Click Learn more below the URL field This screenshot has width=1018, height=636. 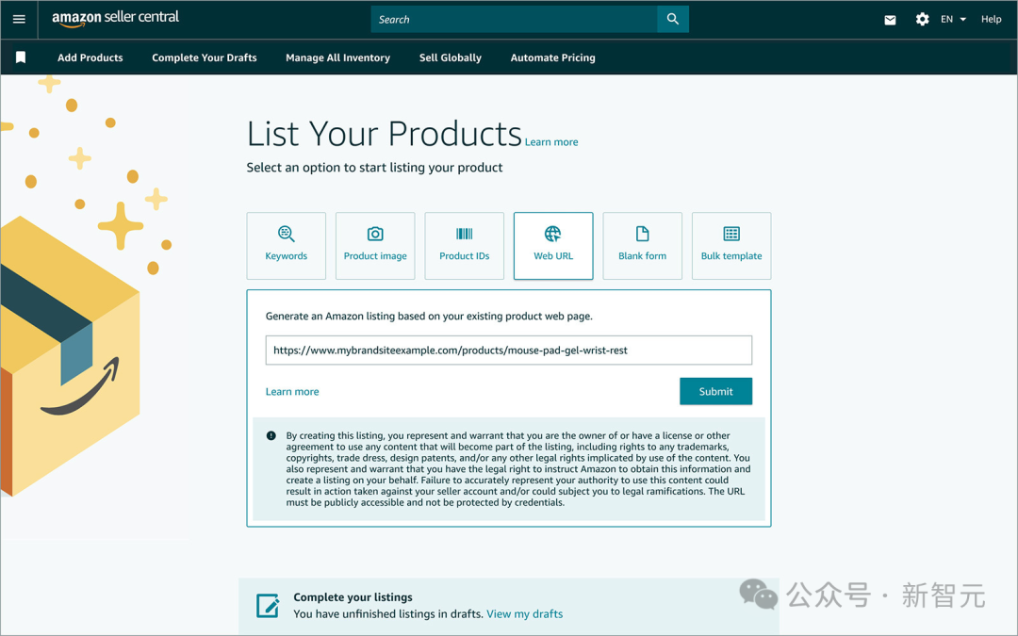(292, 391)
